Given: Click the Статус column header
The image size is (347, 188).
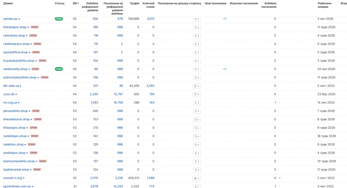Looking at the screenshot, I should point(60,3).
